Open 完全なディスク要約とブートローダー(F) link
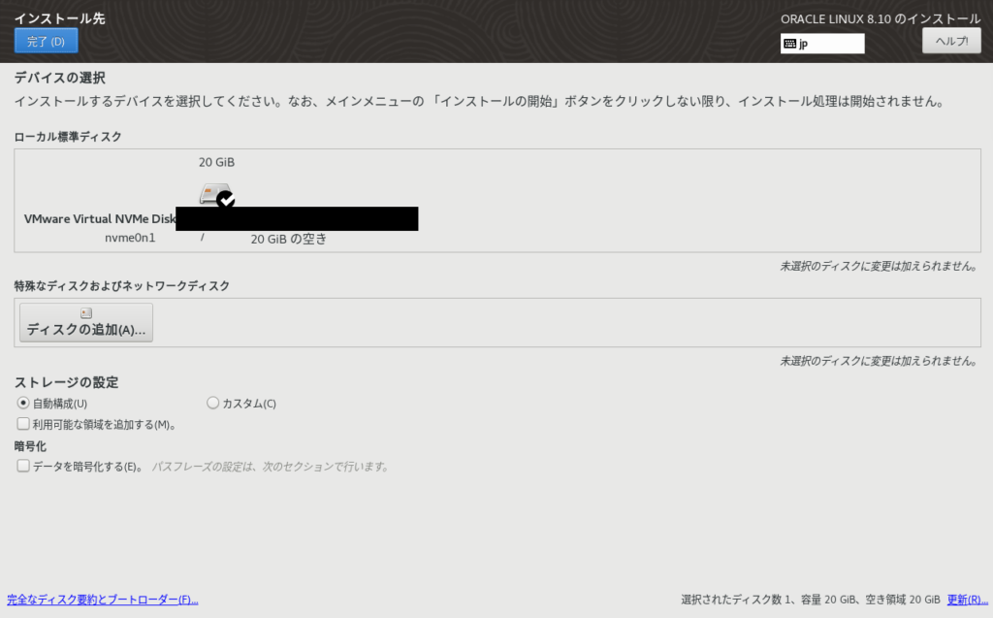The width and height of the screenshot is (993, 618). click(x=102, y=600)
